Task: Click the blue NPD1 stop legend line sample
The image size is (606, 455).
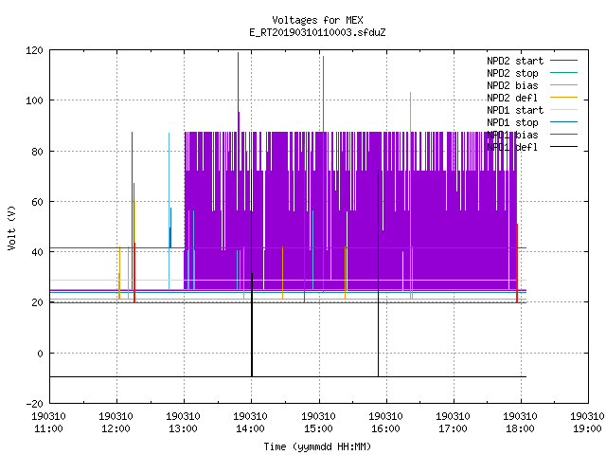Action: [563, 122]
